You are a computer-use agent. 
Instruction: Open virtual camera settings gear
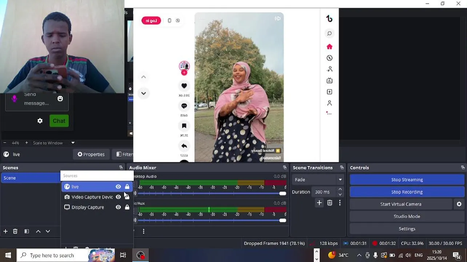[x=459, y=204]
